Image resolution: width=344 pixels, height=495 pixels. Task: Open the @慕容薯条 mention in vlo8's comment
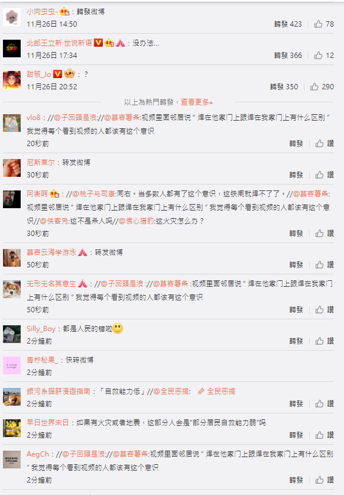[122, 118]
